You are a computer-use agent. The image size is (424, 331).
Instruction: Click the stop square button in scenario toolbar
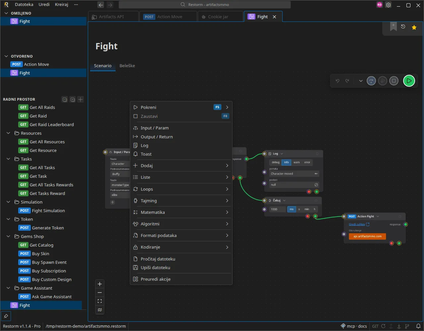click(394, 81)
